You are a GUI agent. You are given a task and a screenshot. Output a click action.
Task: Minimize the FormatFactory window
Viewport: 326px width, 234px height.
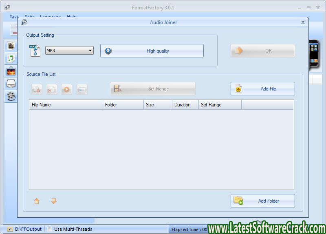click(299, 8)
